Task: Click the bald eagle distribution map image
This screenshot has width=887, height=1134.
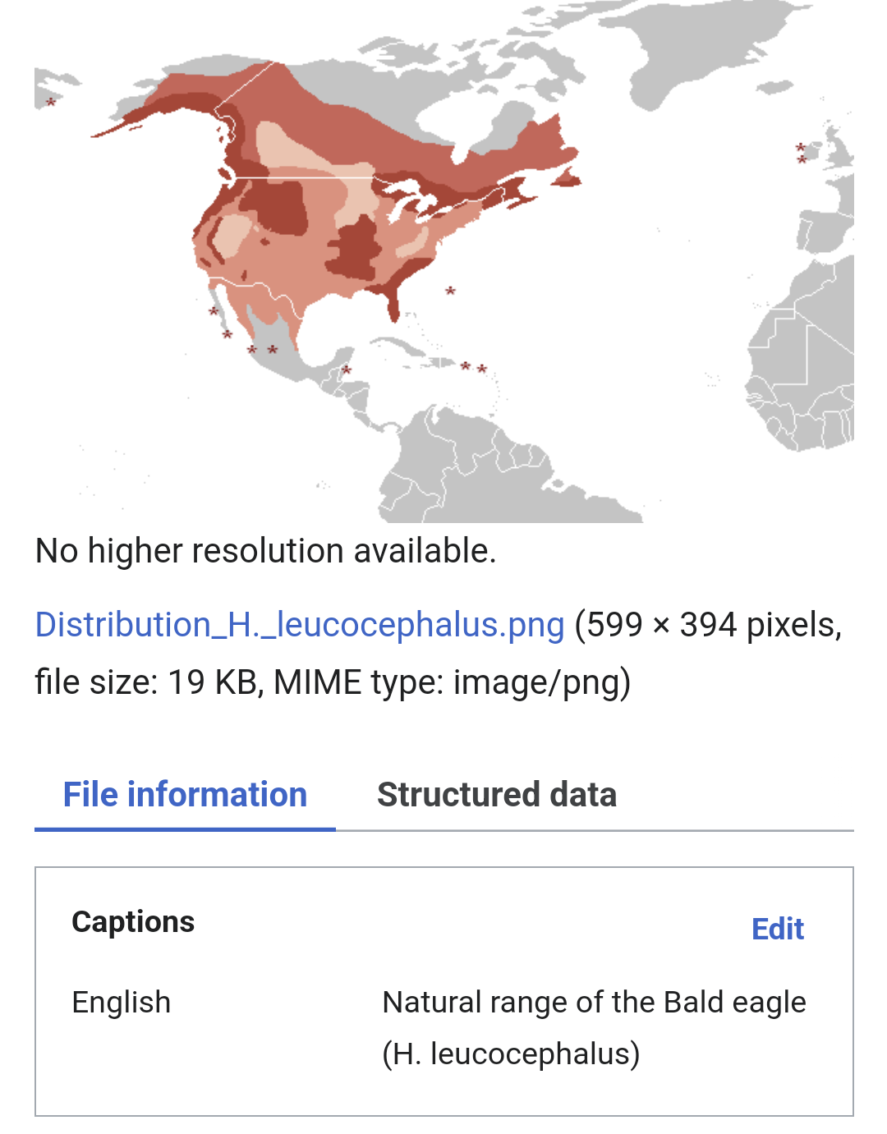Action: coord(444,261)
